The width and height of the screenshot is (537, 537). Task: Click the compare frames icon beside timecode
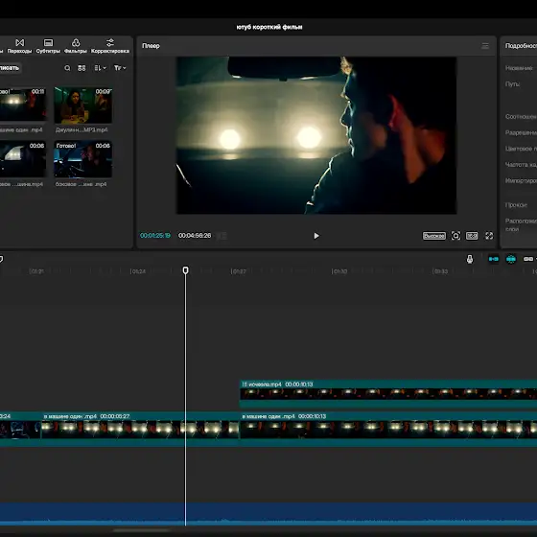tap(222, 236)
